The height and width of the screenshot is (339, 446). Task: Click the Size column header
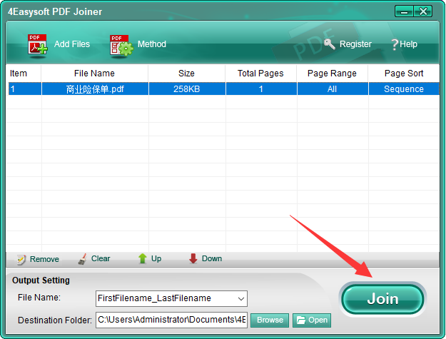click(x=186, y=74)
